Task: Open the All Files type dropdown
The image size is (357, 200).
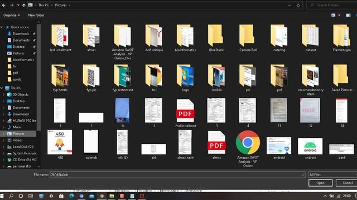Action: pos(332,174)
